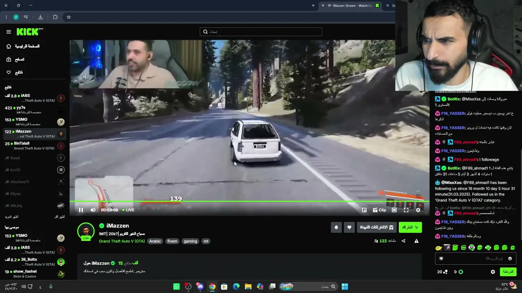Create a Clip of the stream
This screenshot has width=522, height=293.
click(x=379, y=210)
